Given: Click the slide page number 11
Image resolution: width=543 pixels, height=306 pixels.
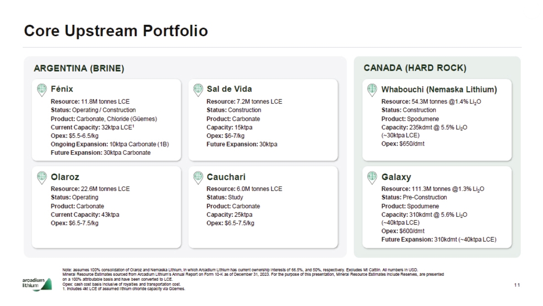Looking at the screenshot, I should [517, 285].
